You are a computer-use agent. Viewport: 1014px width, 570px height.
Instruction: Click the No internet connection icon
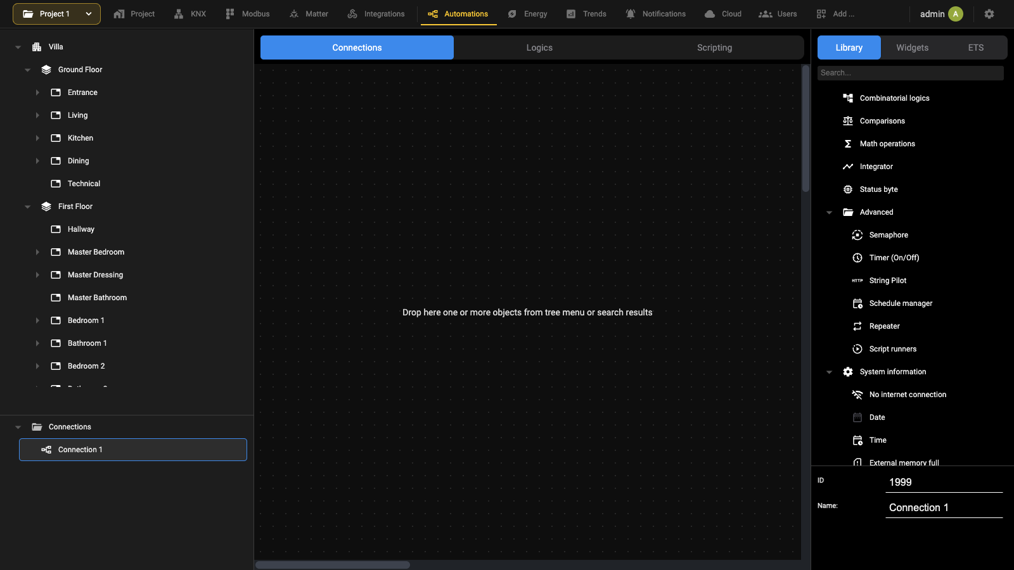[857, 395]
